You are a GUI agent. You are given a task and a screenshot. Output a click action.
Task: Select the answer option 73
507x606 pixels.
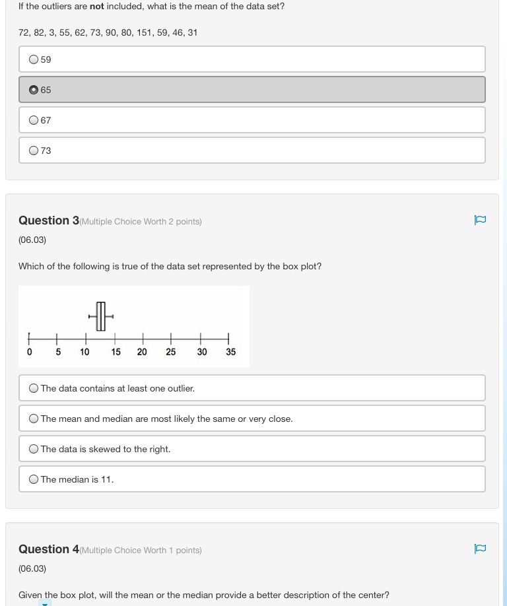[x=34, y=151]
